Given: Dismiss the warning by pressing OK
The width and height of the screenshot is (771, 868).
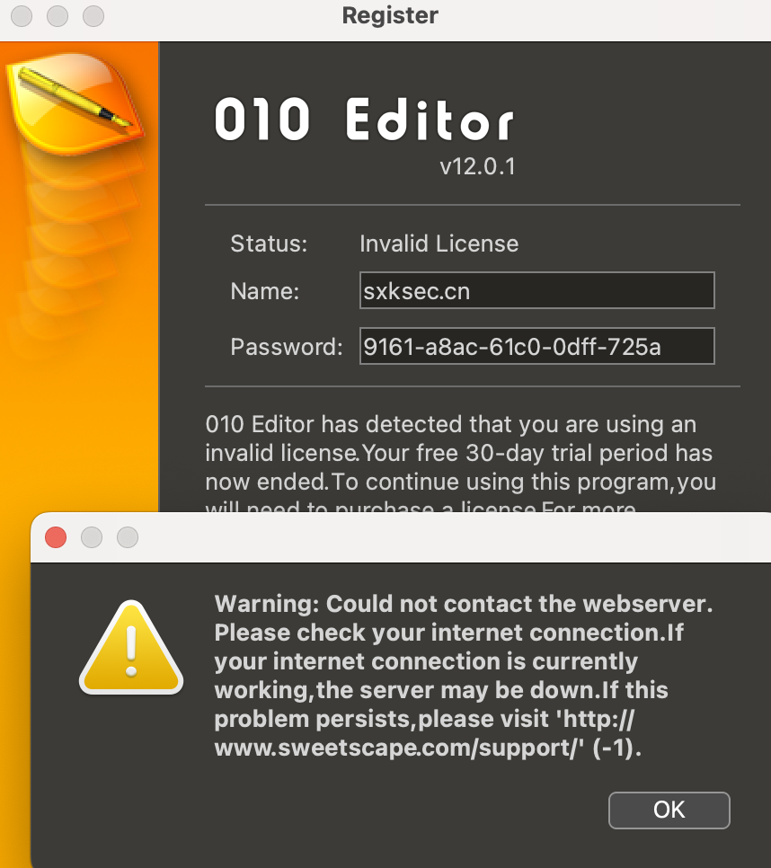Looking at the screenshot, I should (x=669, y=810).
